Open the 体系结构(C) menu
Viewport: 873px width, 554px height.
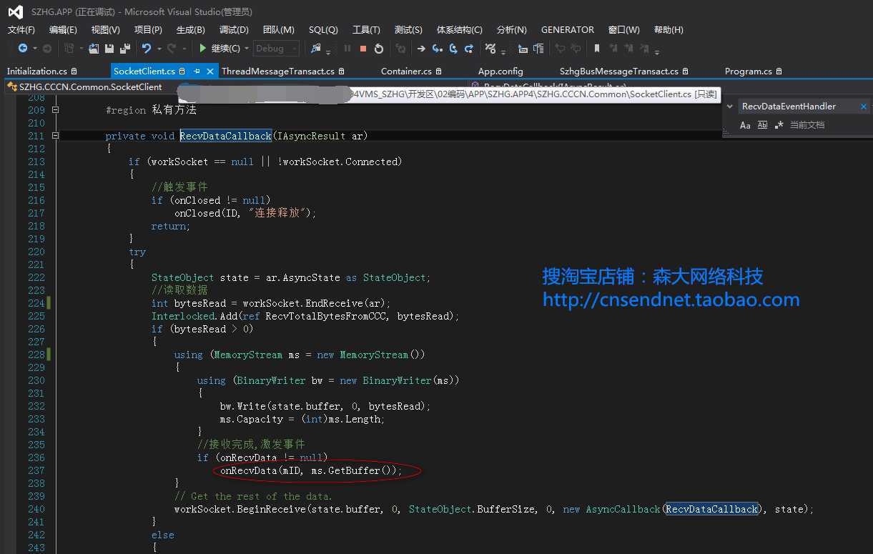[x=459, y=29]
